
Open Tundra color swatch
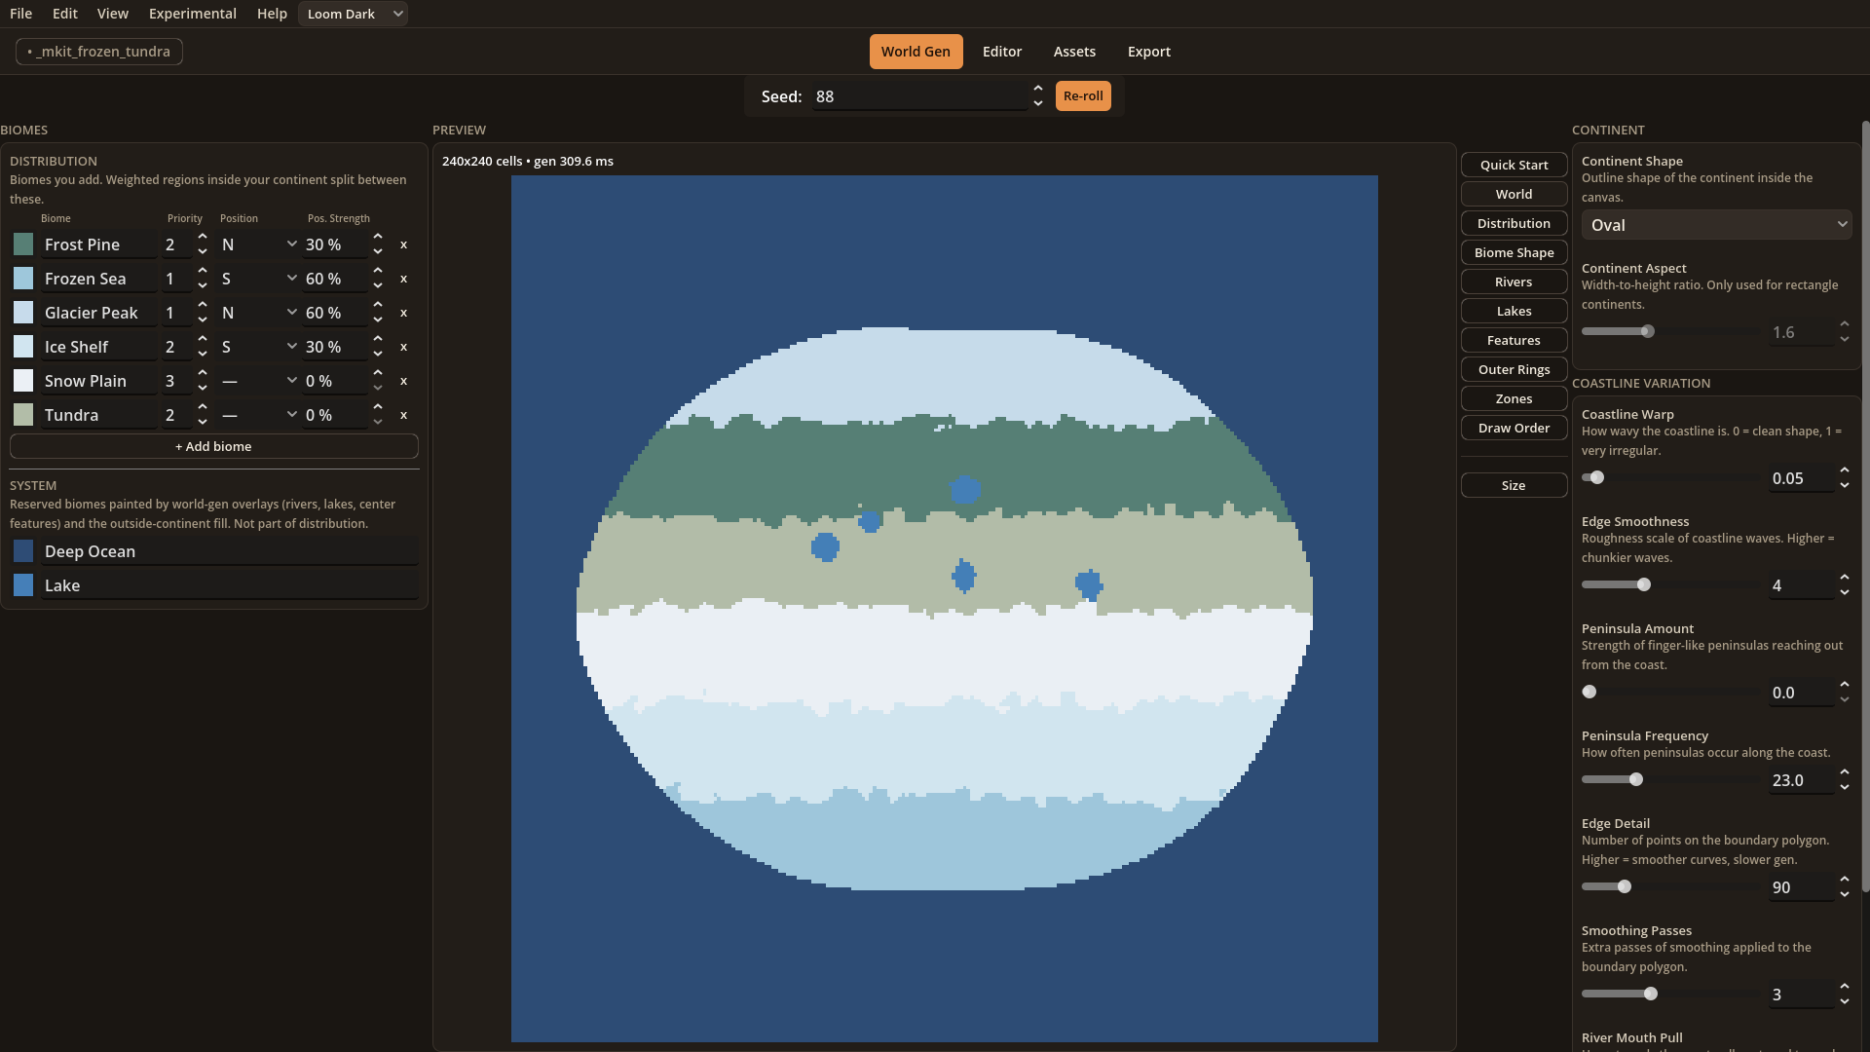point(23,415)
